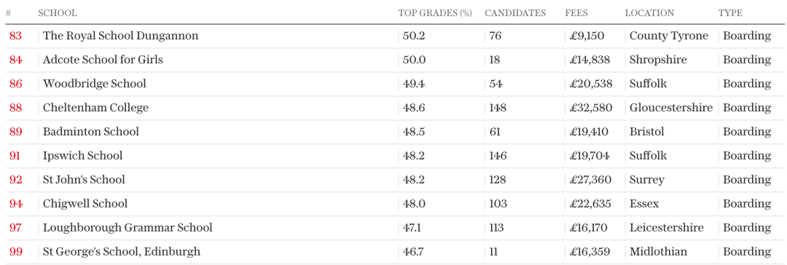Select Loughborough Grammar School name
Image resolution: width=787 pixels, height=265 pixels.
click(x=128, y=228)
